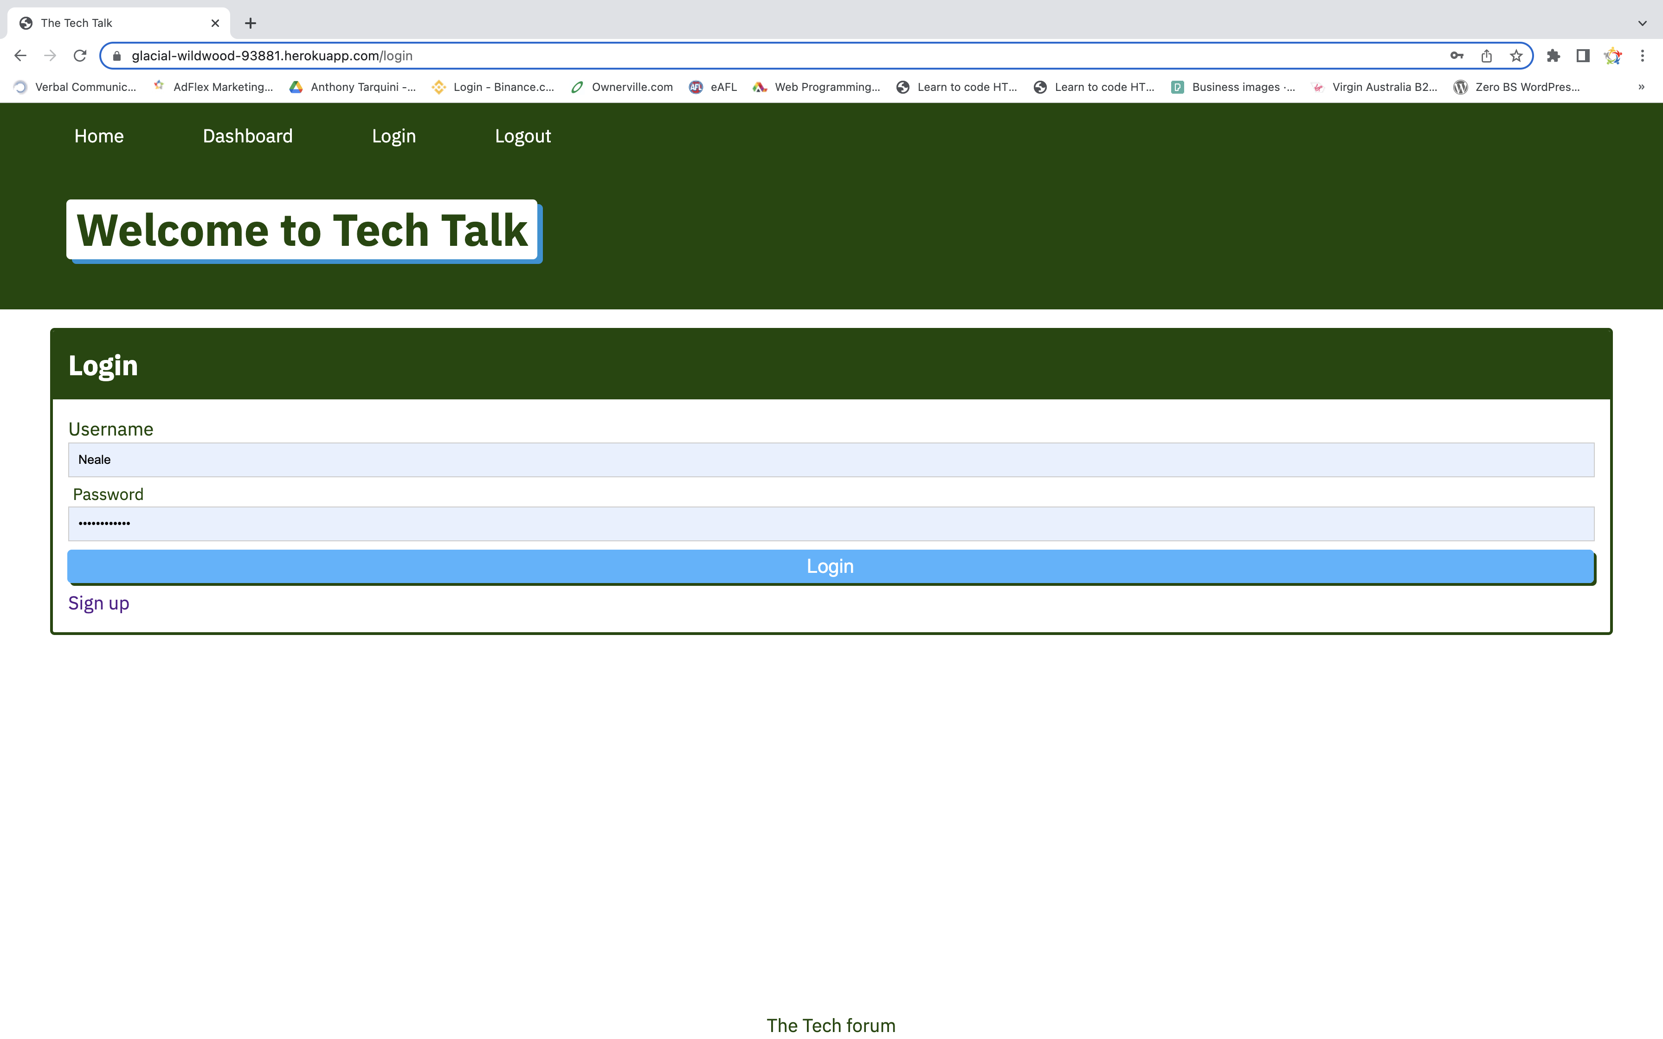Open Ownerville.com bookmark
Image resolution: width=1663 pixels, height=1039 pixels.
coord(622,87)
